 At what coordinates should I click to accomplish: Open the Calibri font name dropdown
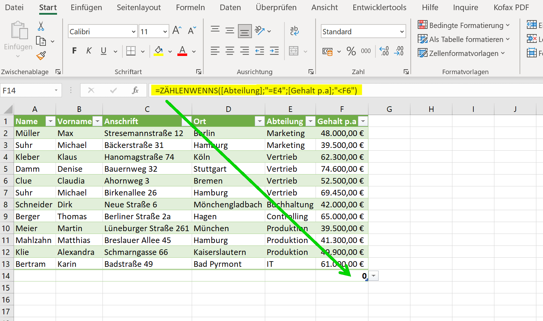point(133,32)
